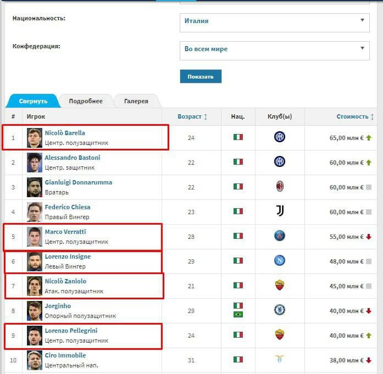The width and height of the screenshot is (383, 374).
Task: Switch to the Подробнее tab
Action: click(86, 101)
